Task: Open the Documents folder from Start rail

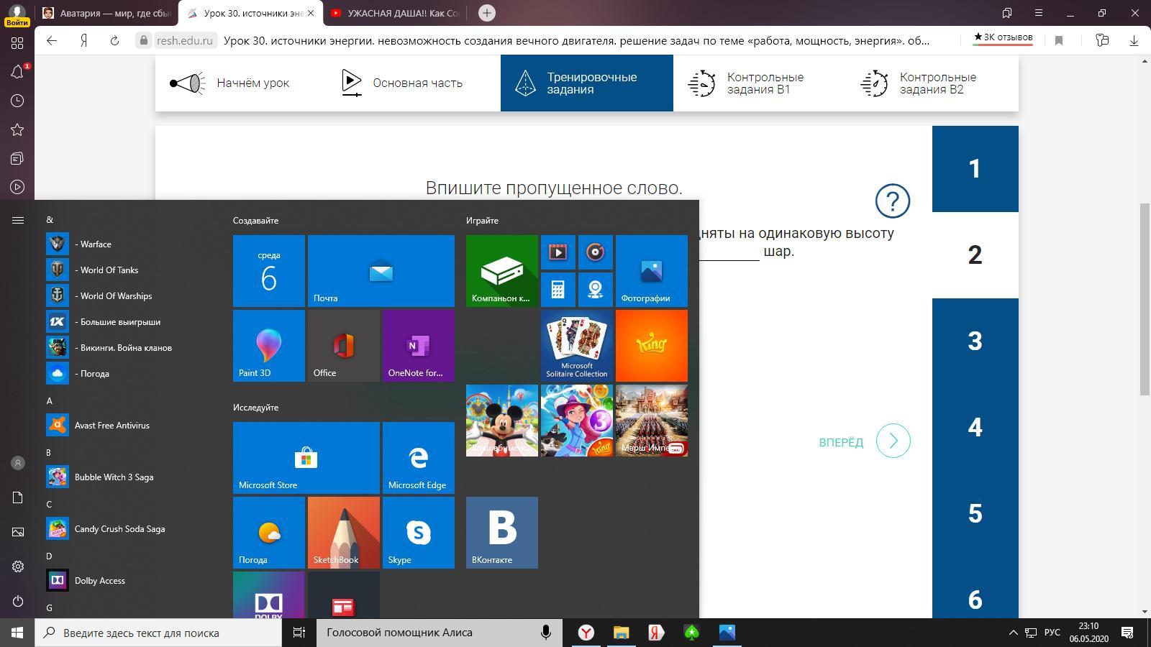Action: [18, 497]
